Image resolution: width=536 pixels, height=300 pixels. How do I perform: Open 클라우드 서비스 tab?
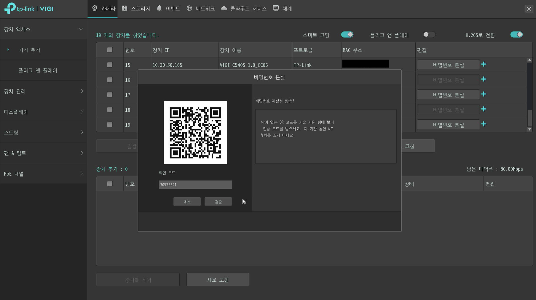click(x=244, y=9)
